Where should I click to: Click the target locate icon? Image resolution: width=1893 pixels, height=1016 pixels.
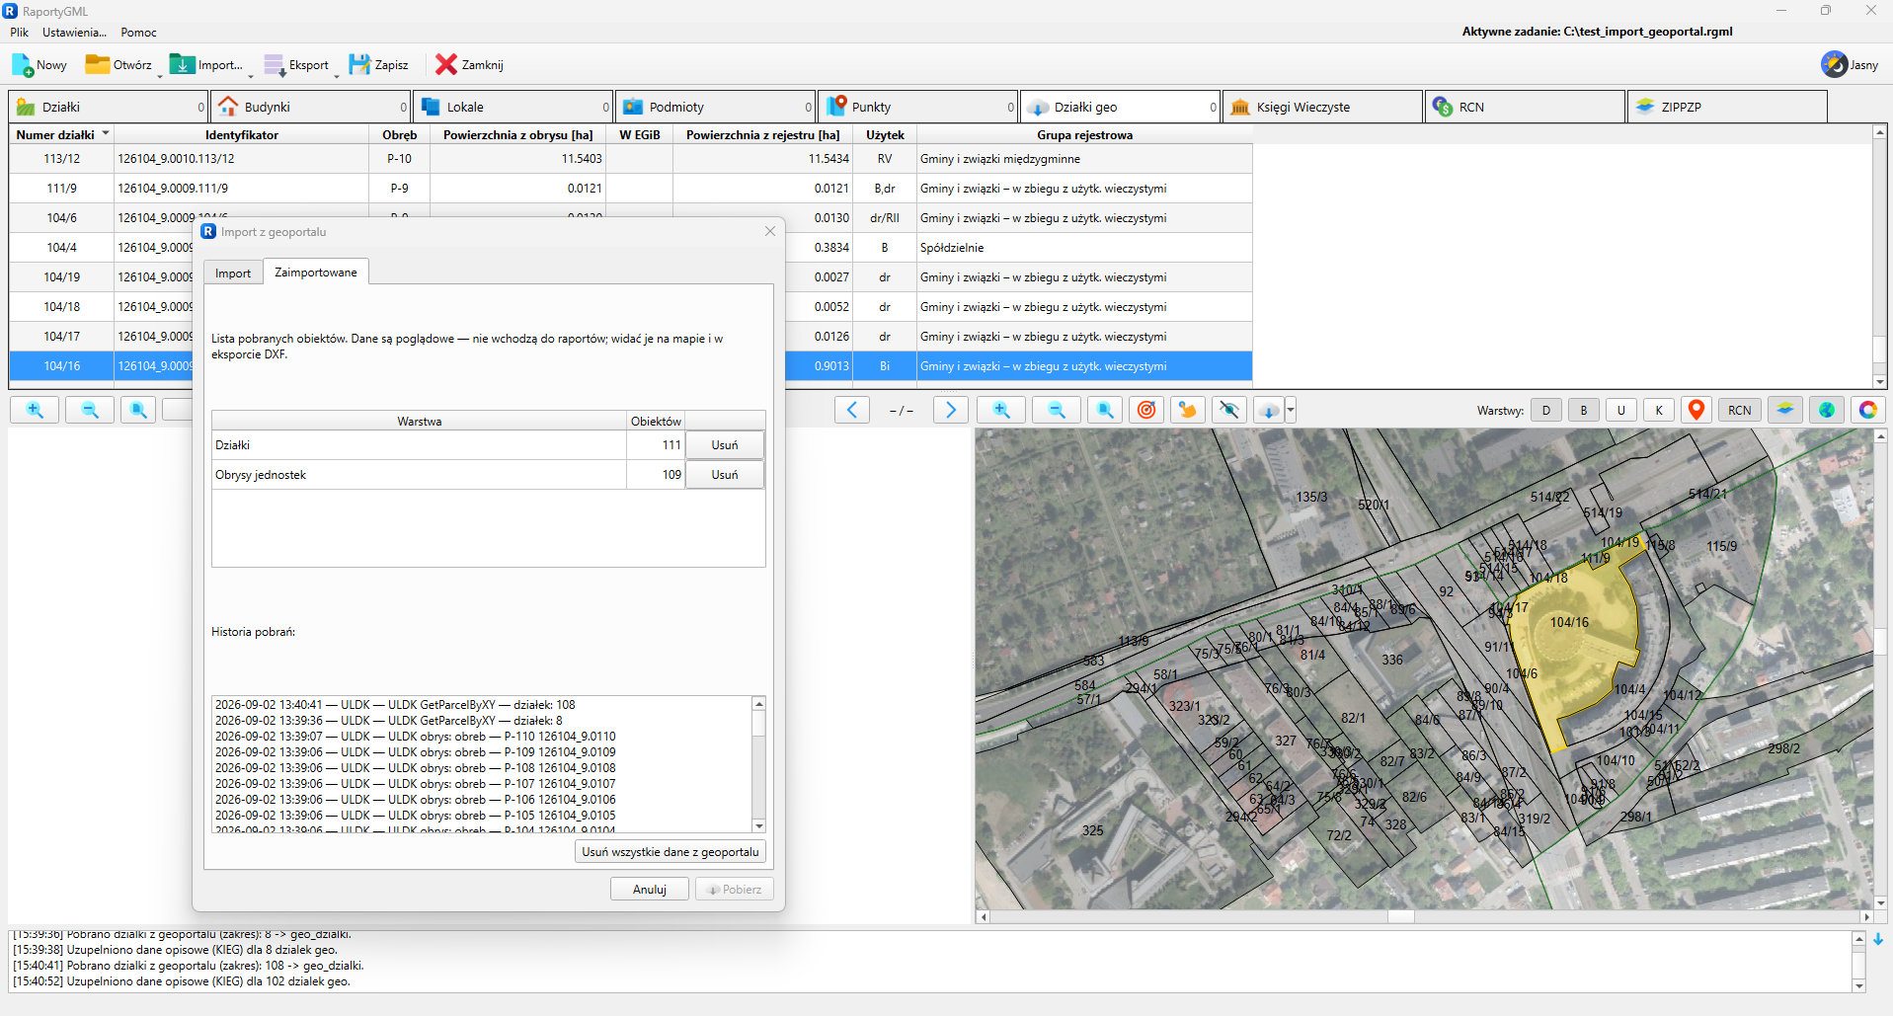coord(1146,410)
